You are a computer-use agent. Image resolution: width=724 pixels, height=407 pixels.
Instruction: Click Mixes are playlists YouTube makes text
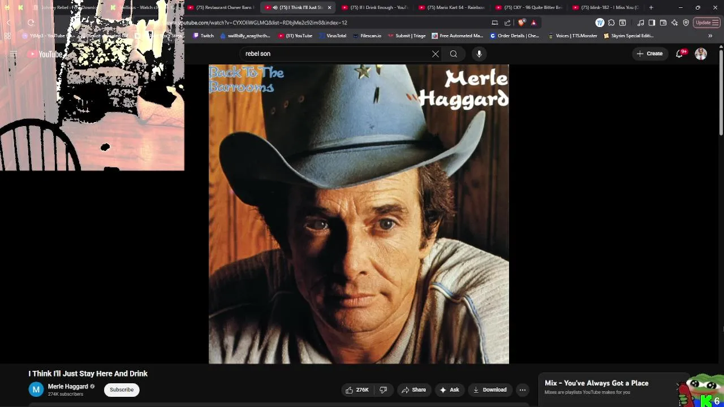pos(587,392)
